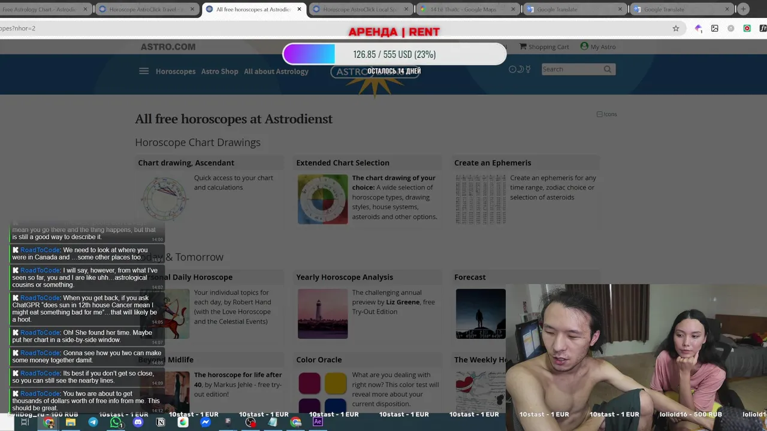Open WhatsApp from the taskbar
The width and height of the screenshot is (767, 431).
pos(116,422)
